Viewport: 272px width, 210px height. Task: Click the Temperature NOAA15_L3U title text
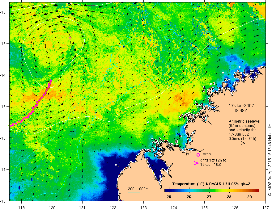211,184
